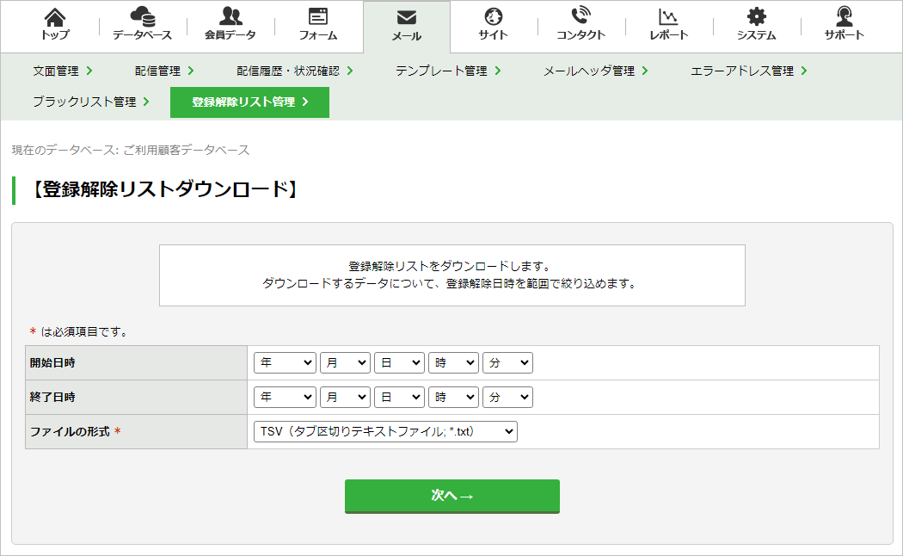Open ブラックリスト管理 submenu
This screenshot has height=556, width=903.
coord(91,102)
